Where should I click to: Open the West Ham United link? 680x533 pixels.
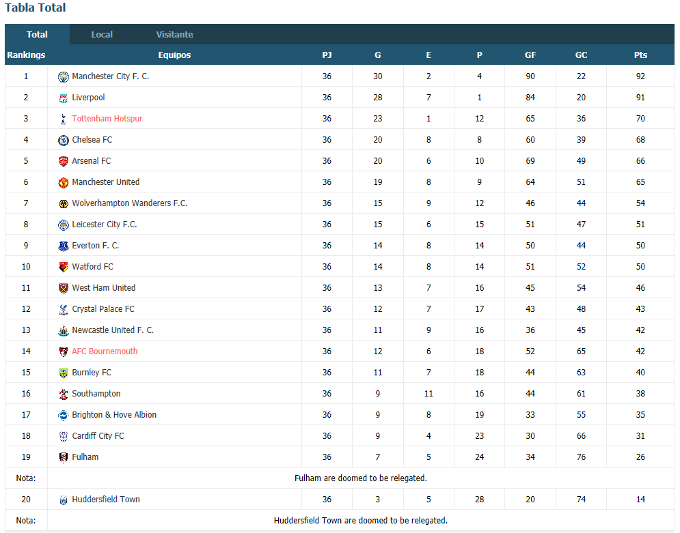point(104,288)
